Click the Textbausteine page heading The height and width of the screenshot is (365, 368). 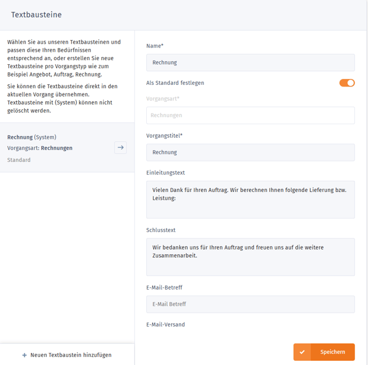coord(36,15)
